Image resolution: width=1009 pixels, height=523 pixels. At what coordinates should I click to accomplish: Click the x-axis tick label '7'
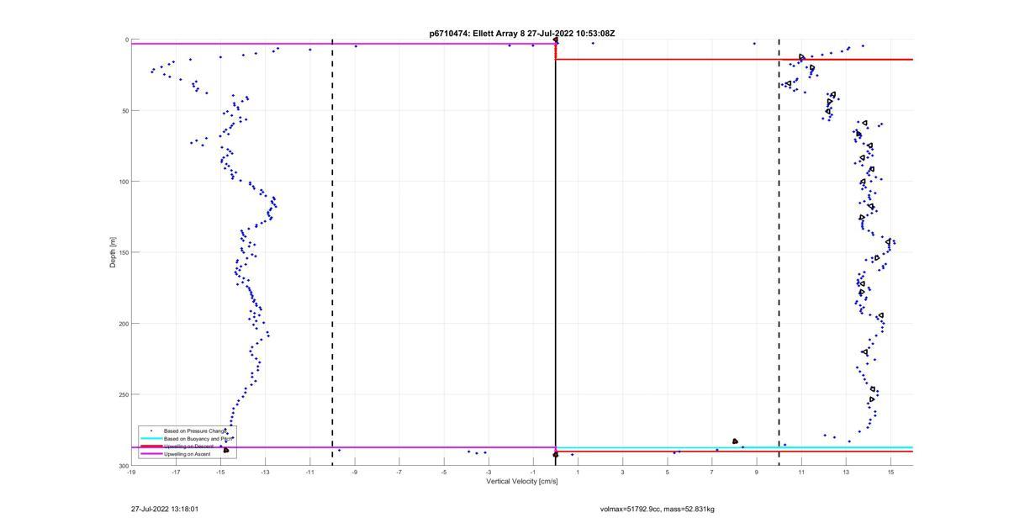[x=711, y=472]
